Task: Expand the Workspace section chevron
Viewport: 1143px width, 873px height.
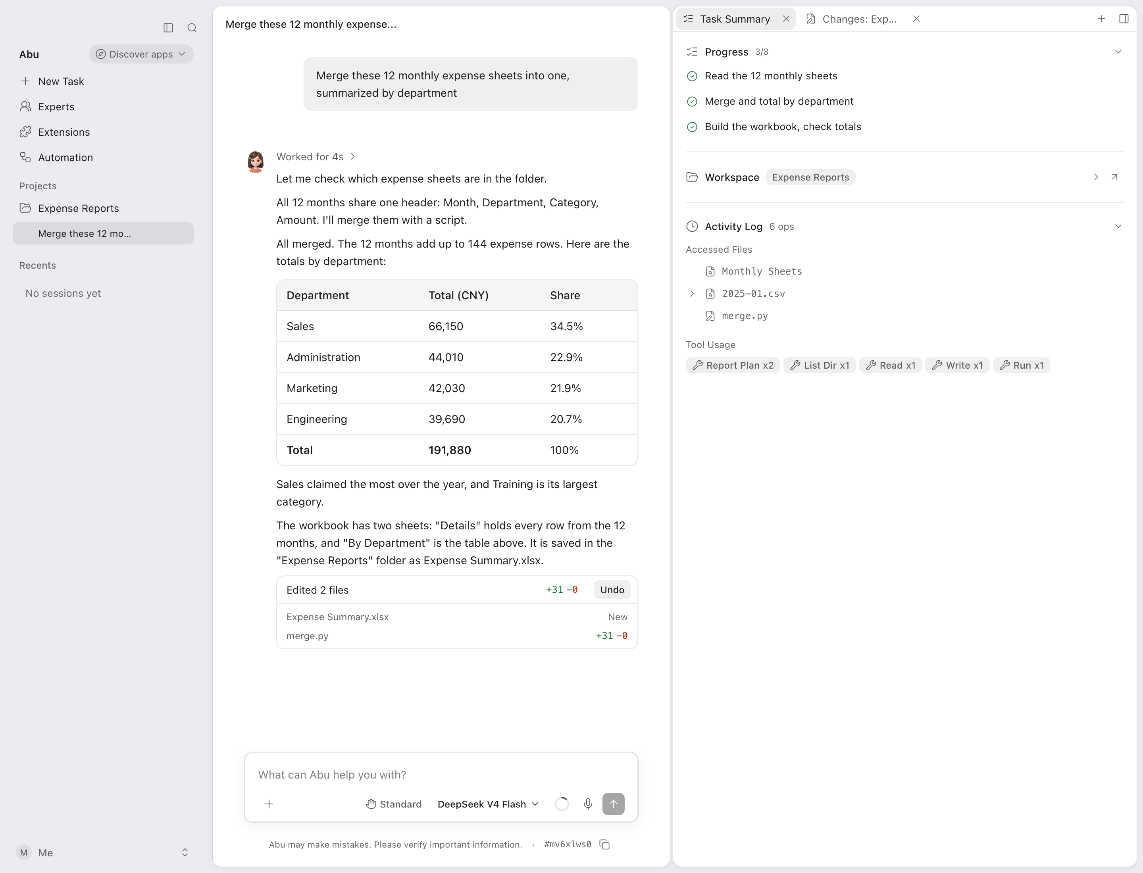Action: [x=1096, y=177]
